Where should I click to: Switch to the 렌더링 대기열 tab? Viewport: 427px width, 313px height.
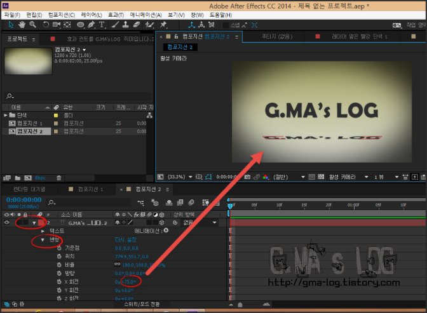pos(29,189)
